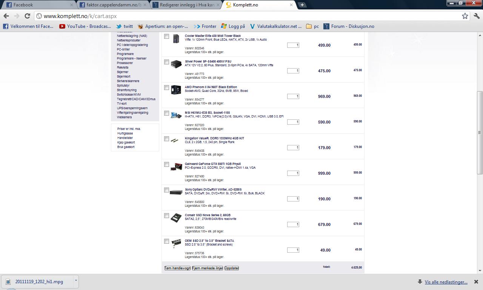This screenshot has width=483, height=290.
Task: Click the Silver Power PSU thumbnail
Action: (x=176, y=64)
